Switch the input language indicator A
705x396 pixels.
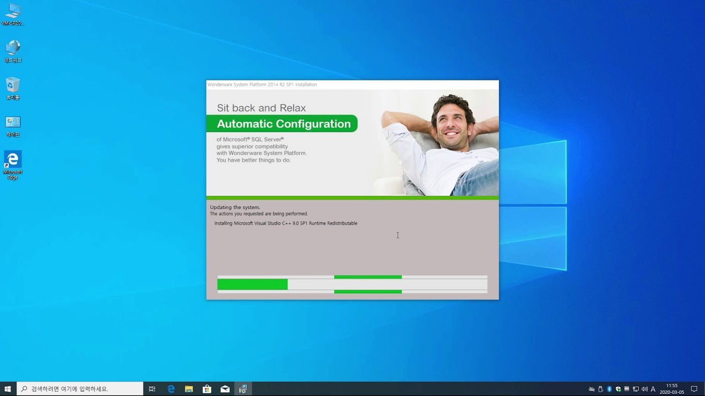[653, 389]
